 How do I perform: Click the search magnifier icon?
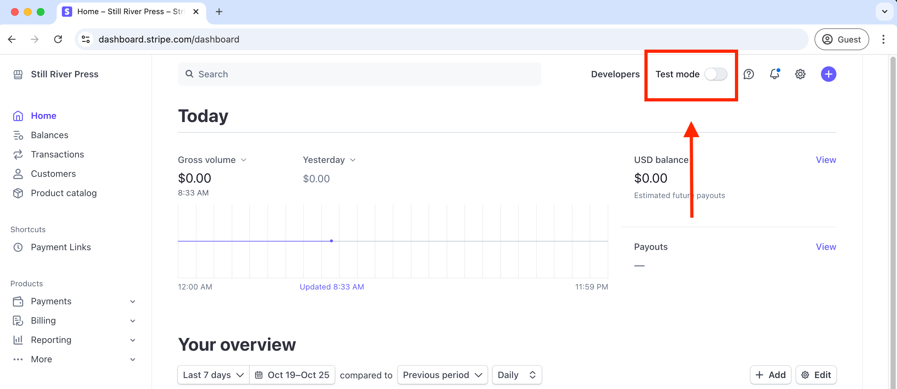coord(189,74)
